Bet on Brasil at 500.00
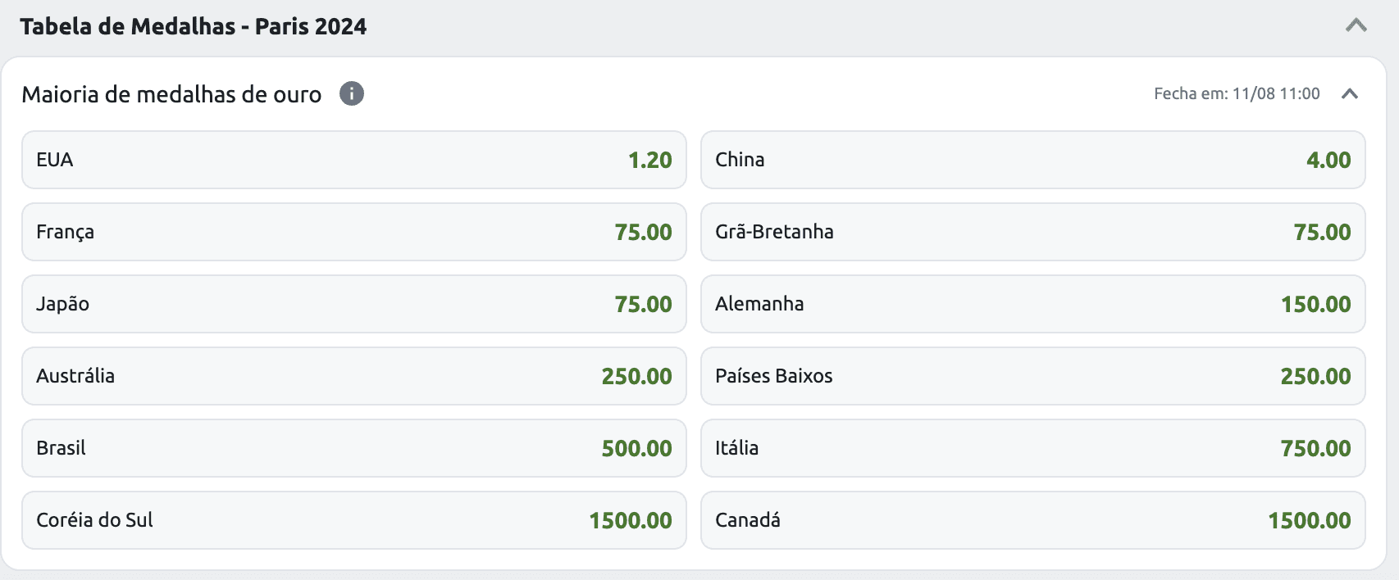Screen dimensions: 1399x580 (353, 448)
